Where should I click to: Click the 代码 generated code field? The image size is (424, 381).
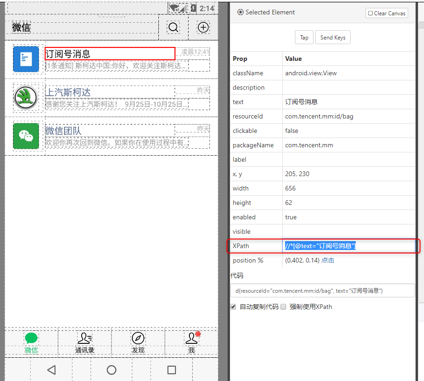click(323, 290)
